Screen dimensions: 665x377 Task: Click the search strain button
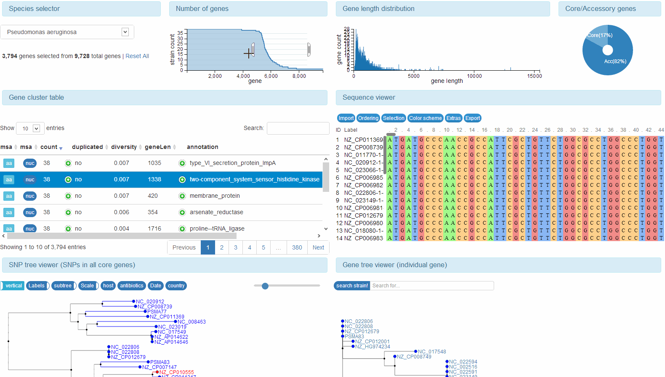click(352, 286)
